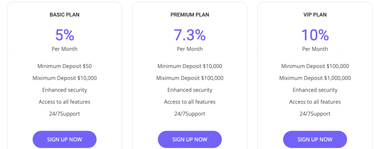Click Miximum Deposit $10,000 in Basic card
The width and height of the screenshot is (378, 149).
coord(65,78)
